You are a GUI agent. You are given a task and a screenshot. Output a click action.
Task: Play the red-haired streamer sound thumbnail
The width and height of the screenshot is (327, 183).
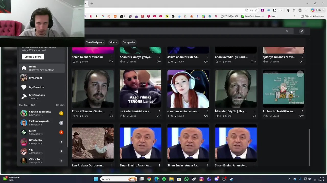point(188,89)
